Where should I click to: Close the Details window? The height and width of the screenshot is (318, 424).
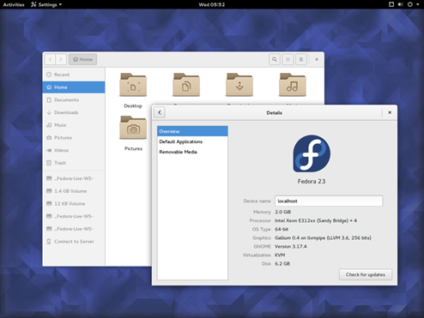tap(390, 112)
